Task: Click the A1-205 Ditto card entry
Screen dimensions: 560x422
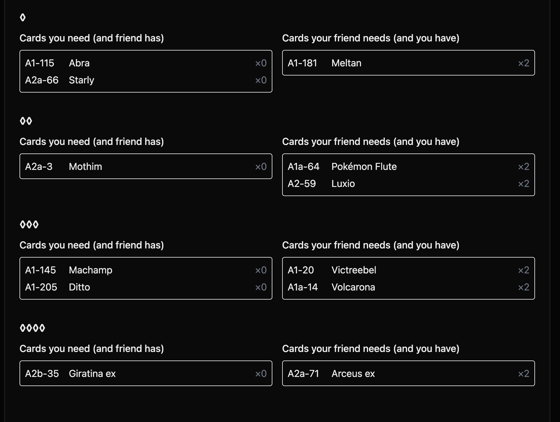Action: click(146, 287)
